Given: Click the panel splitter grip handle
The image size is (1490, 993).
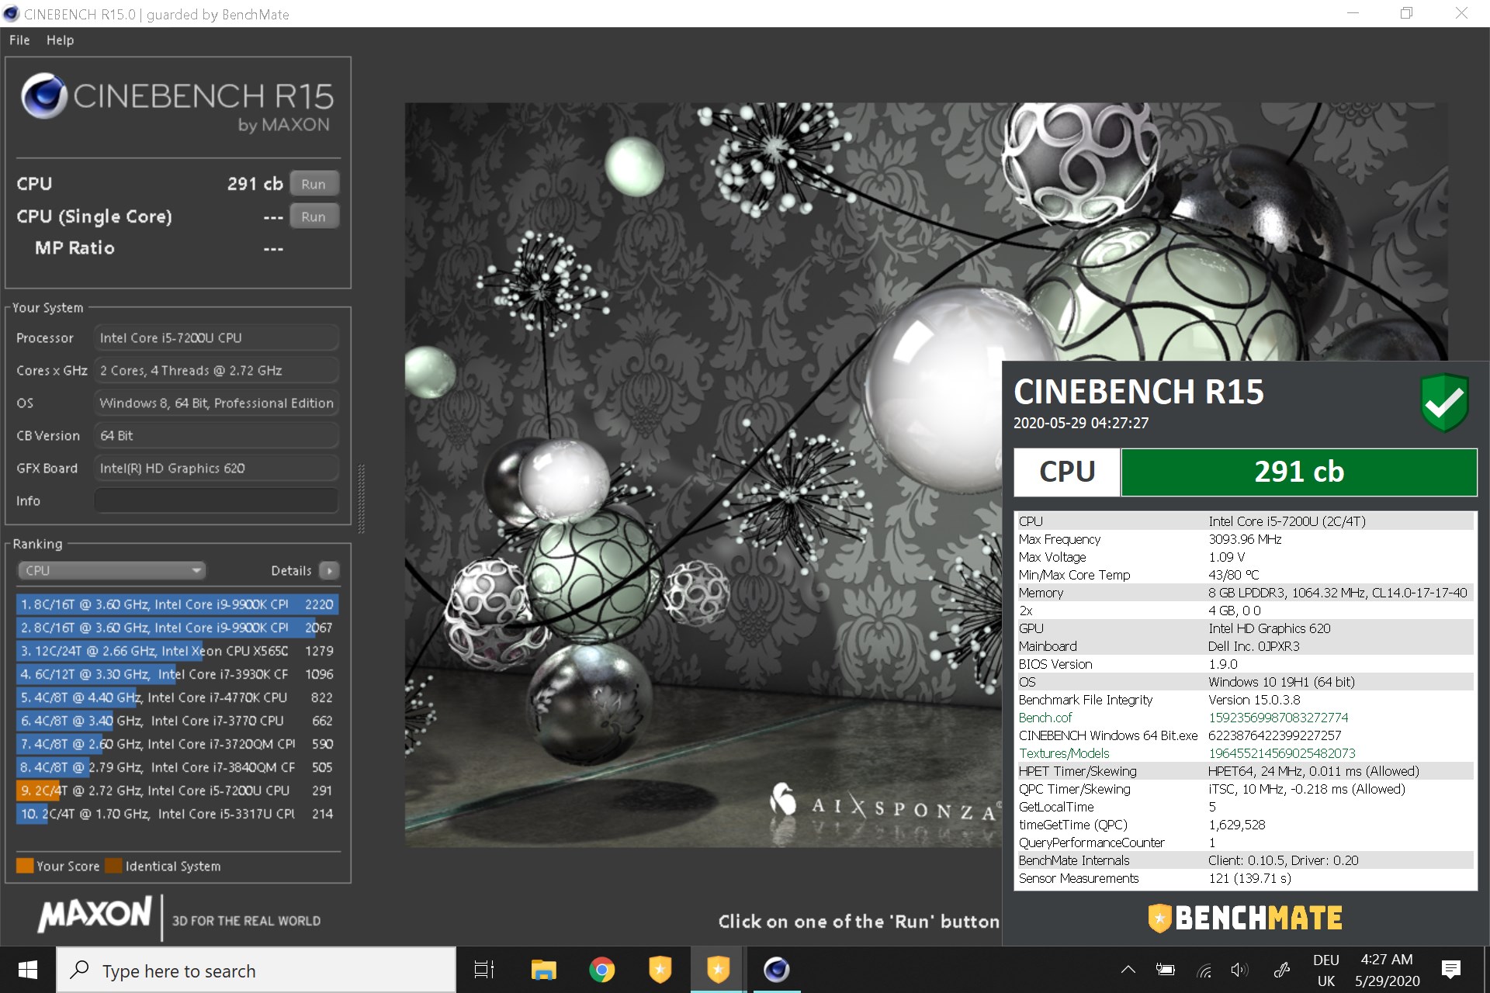Looking at the screenshot, I should pos(361,499).
